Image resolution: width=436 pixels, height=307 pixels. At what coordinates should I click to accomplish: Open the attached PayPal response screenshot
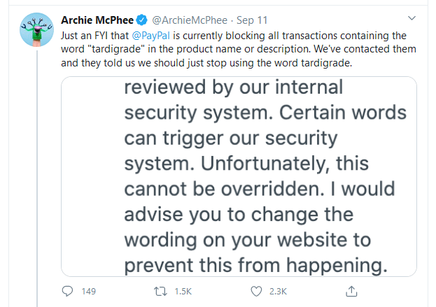coord(239,176)
